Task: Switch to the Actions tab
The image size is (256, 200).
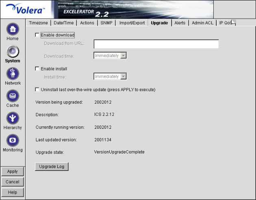Action: pos(87,23)
